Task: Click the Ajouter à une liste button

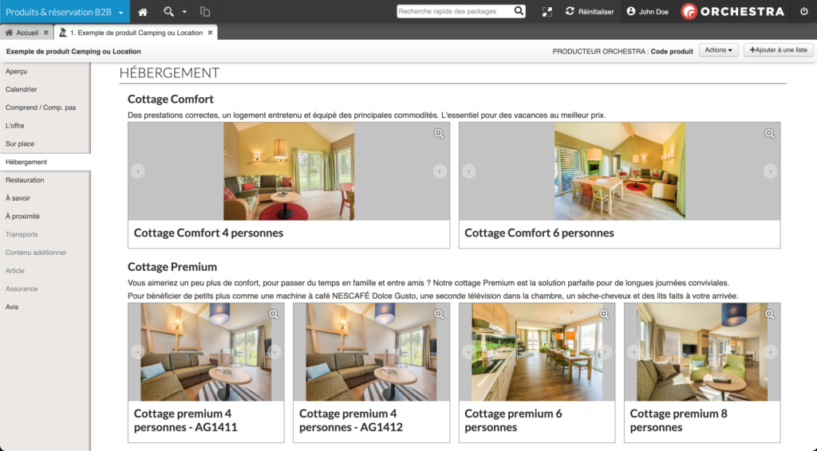Action: pos(778,50)
